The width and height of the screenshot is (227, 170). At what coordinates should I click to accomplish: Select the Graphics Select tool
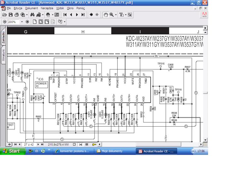click(130, 14)
